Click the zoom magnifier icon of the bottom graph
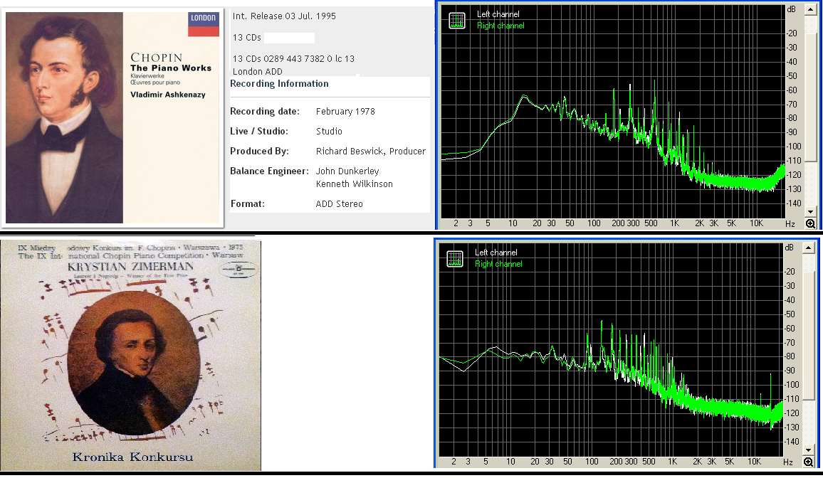This screenshot has width=823, height=478. point(808,462)
